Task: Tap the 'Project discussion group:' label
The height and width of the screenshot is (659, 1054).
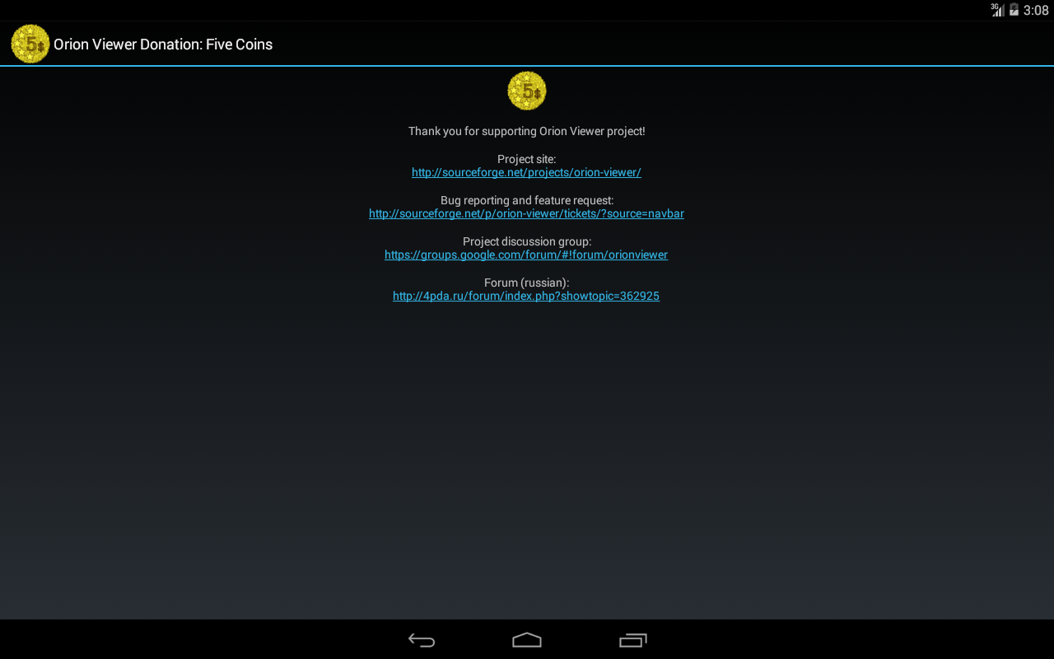Action: [x=527, y=241]
